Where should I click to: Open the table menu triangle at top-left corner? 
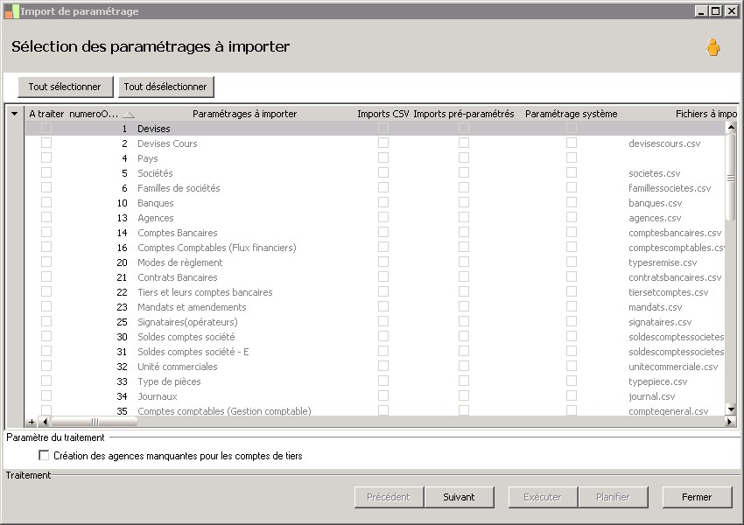tap(14, 114)
